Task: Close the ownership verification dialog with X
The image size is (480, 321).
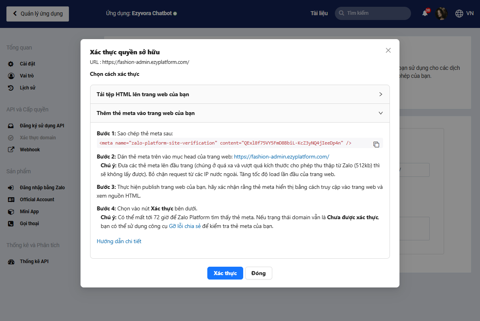Action: (x=388, y=50)
